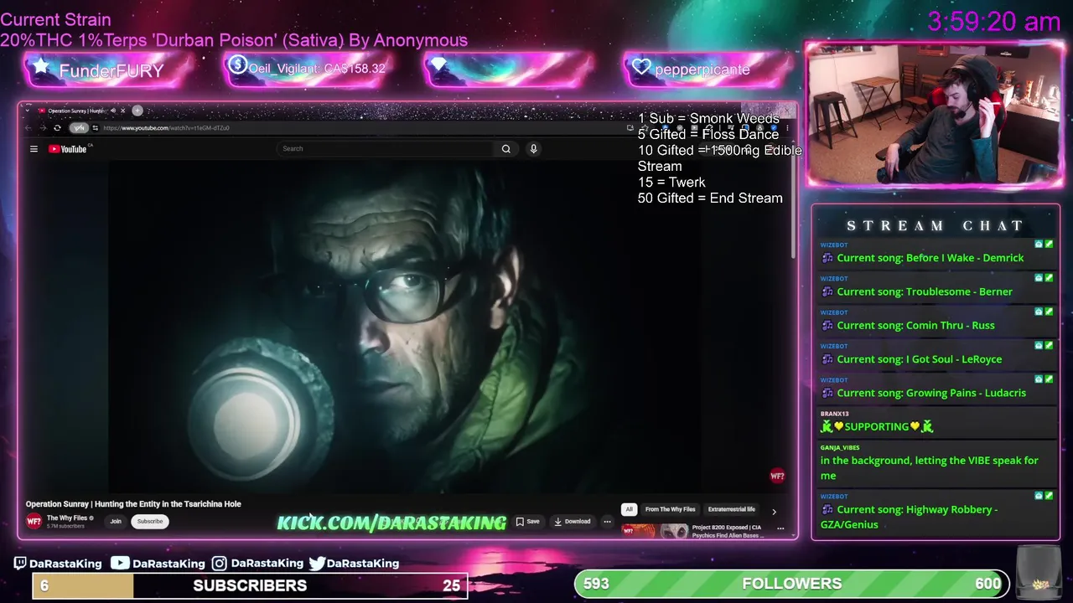Viewport: 1073px width, 603px height.
Task: Open more actions ellipsis under the video
Action: pyautogui.click(x=607, y=521)
